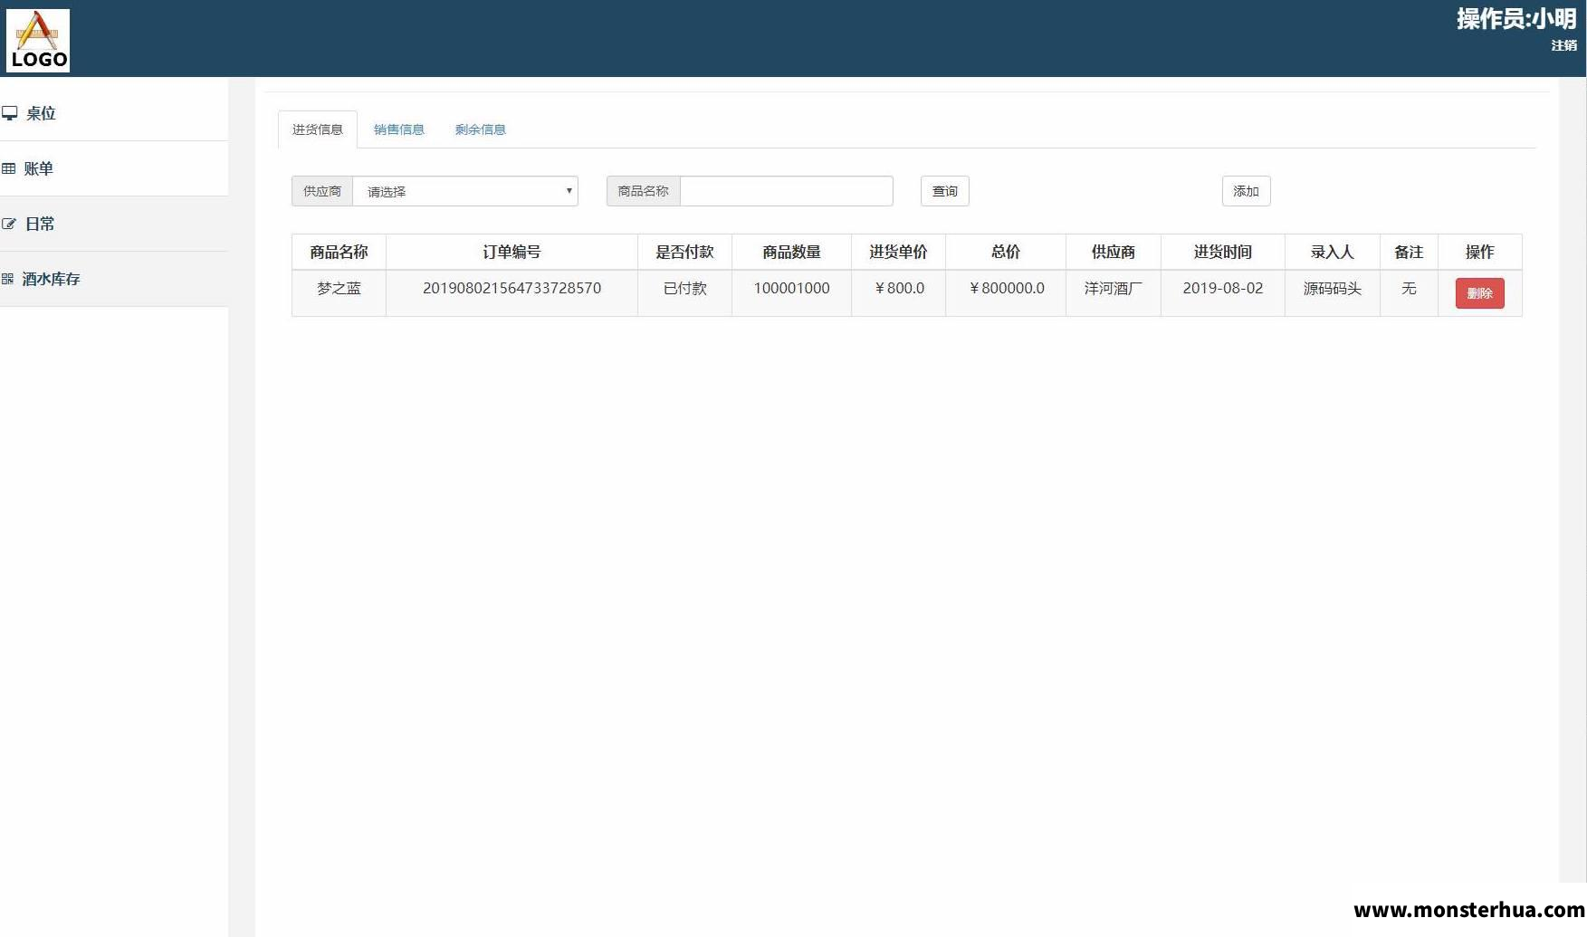The image size is (1587, 937).
Task: Click the edit icon beside 日常
Action: (9, 224)
